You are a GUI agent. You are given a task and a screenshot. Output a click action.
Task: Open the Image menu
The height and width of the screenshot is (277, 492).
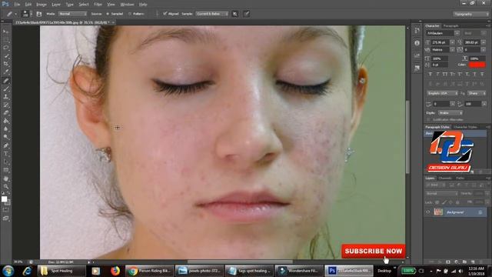point(41,5)
